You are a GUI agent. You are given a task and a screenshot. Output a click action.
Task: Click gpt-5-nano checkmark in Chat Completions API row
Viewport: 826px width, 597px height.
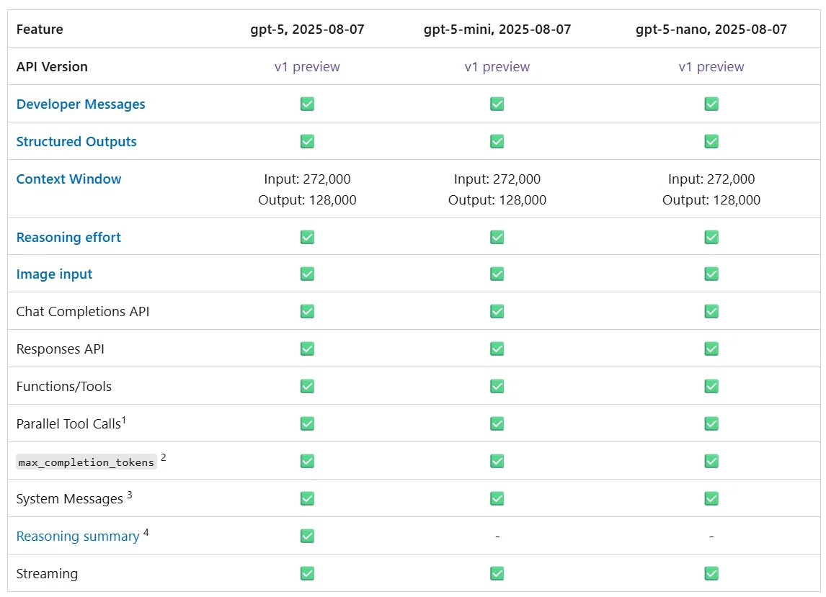pos(711,312)
